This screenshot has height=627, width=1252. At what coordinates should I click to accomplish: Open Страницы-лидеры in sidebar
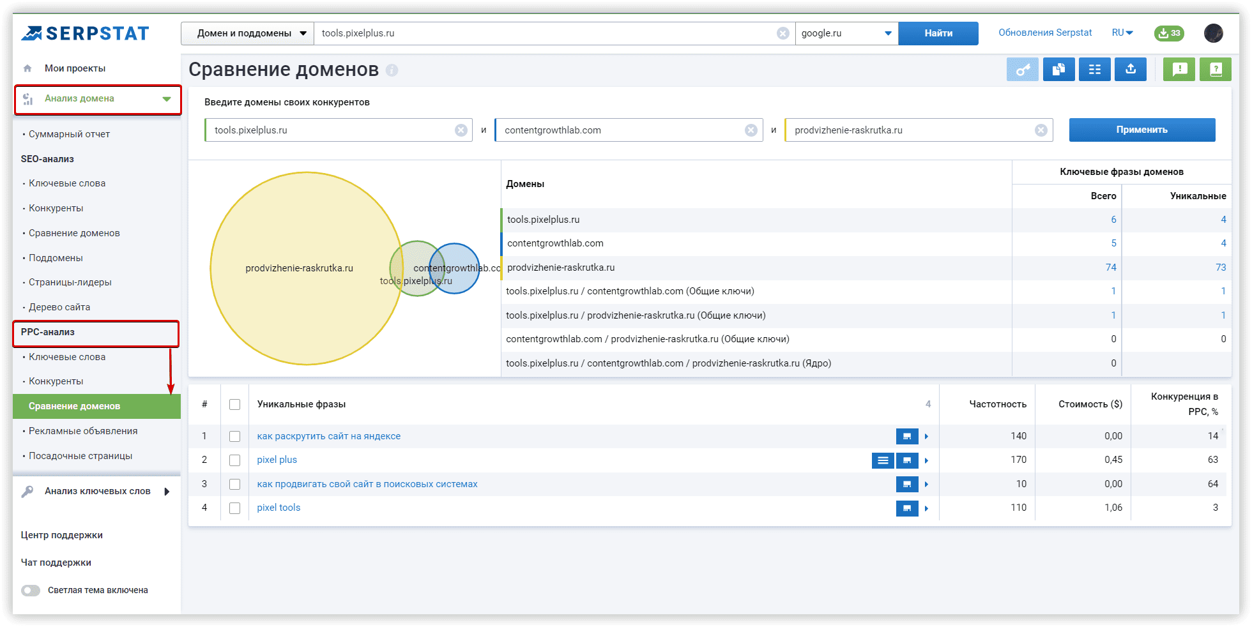(70, 282)
